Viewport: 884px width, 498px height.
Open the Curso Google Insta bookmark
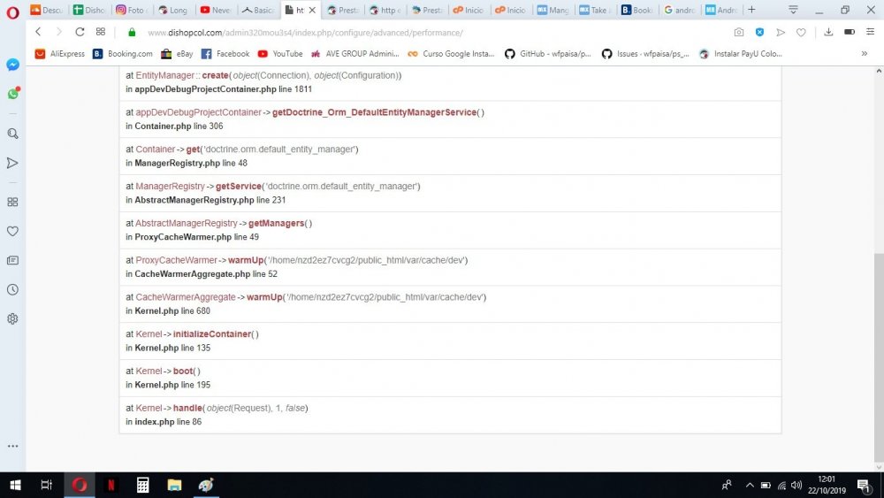(x=451, y=54)
